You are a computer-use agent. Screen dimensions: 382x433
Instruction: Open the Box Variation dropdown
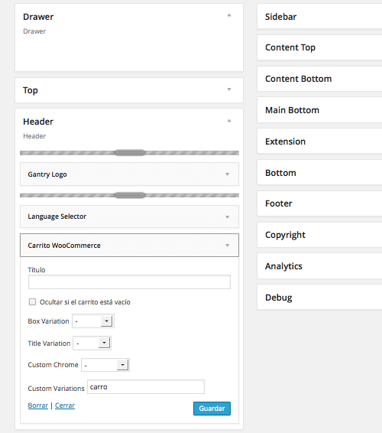coord(93,321)
